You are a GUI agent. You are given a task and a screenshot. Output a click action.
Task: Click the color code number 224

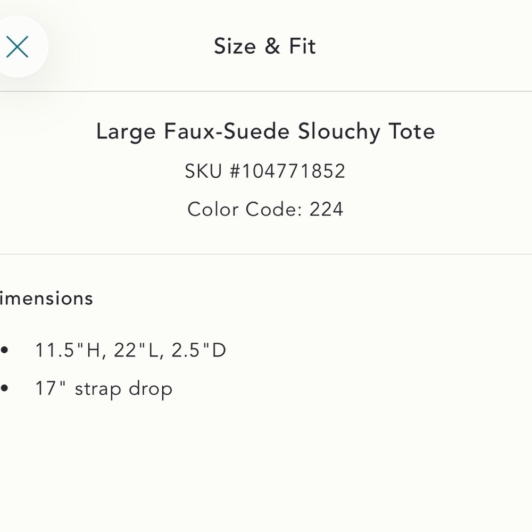coord(327,209)
